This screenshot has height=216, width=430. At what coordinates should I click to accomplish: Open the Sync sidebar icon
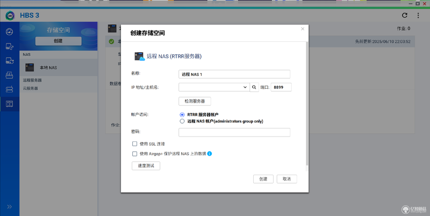click(x=9, y=61)
